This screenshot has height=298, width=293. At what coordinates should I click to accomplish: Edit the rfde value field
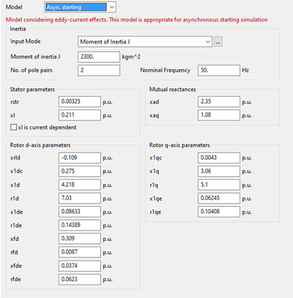tap(79, 278)
